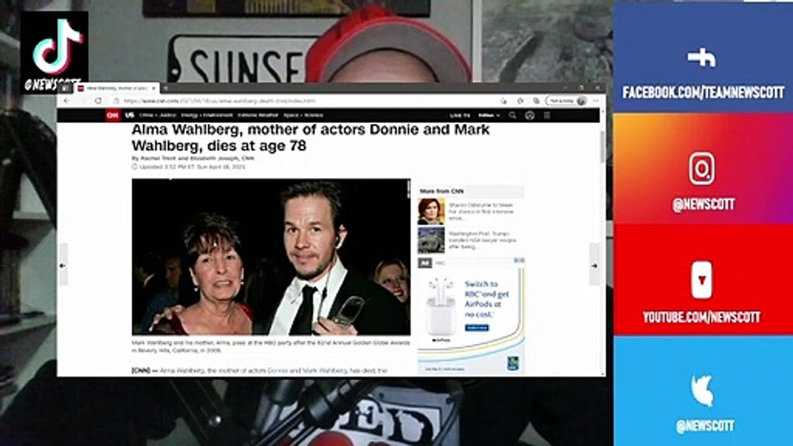Image resolution: width=793 pixels, height=446 pixels.
Task: Click the photo of Mark Wahlberg and his mother
Action: 271,257
